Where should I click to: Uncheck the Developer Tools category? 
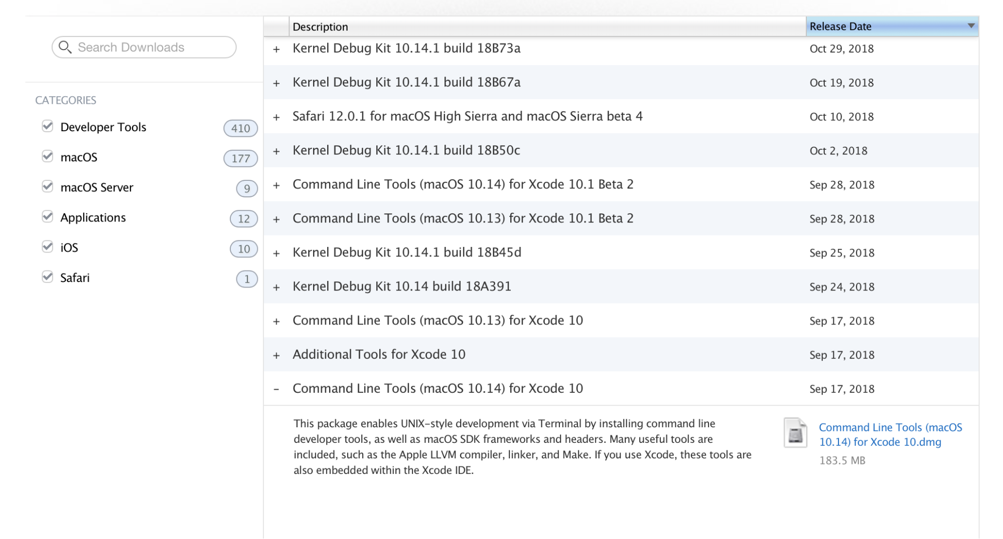(x=48, y=126)
